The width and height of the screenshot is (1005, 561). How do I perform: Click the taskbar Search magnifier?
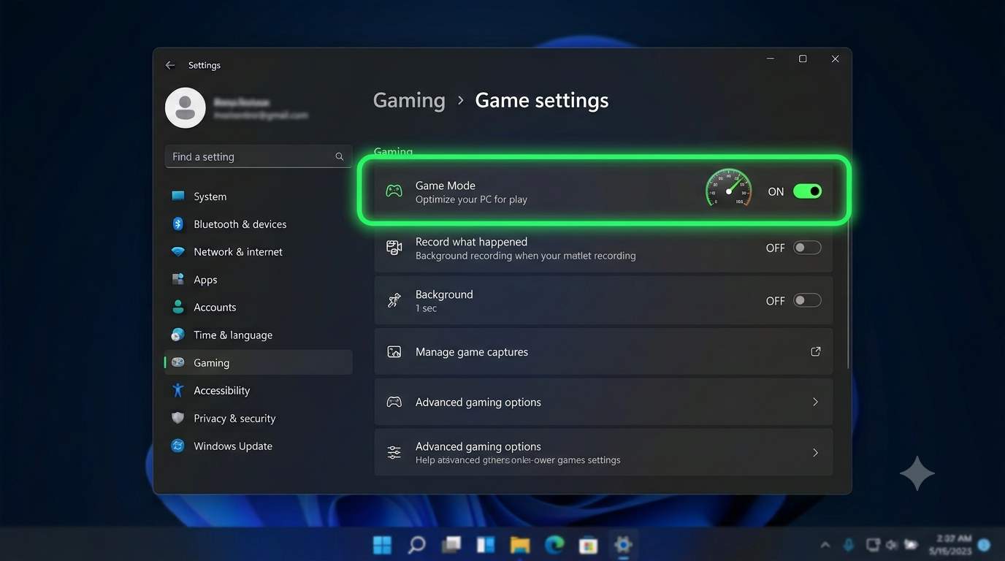point(416,545)
